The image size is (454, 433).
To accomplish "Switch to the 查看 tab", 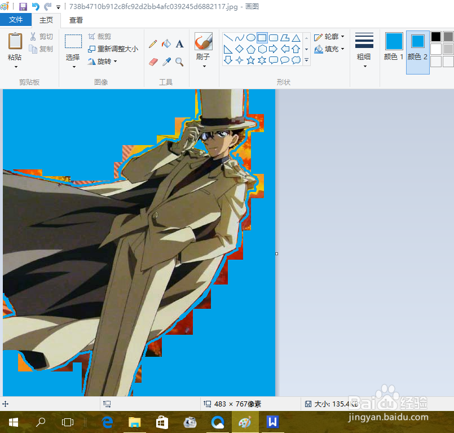I will point(76,20).
